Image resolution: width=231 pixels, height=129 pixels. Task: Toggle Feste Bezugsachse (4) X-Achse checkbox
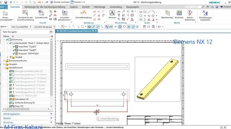pos(10,85)
